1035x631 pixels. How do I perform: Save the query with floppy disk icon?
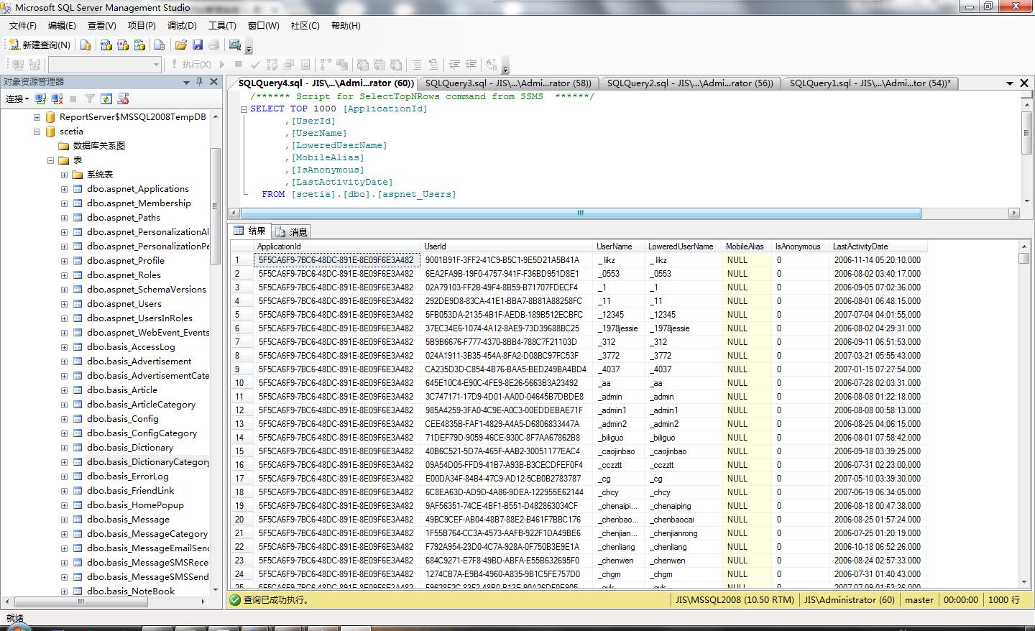click(x=198, y=45)
